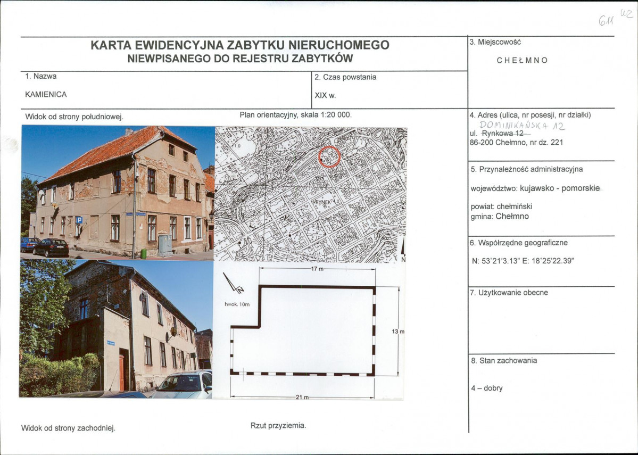The height and width of the screenshot is (455, 638).
Task: Click the value 'KAMIENICA'
Action: point(46,94)
